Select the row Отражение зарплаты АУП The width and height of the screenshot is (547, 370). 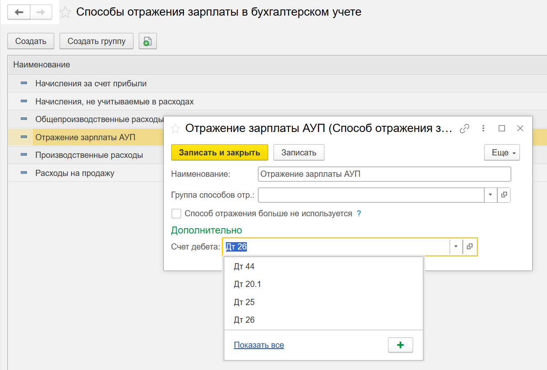(86, 137)
